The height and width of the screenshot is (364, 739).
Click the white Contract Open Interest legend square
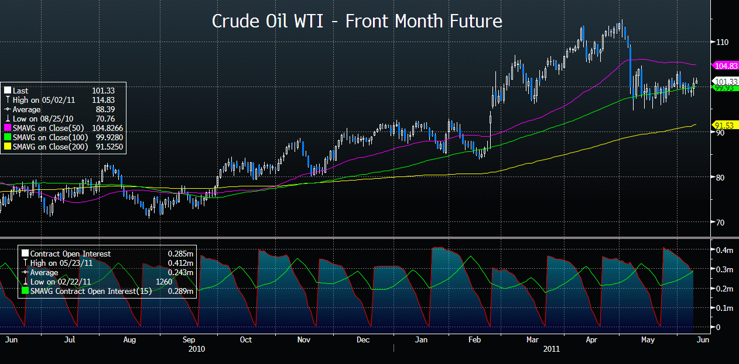click(x=25, y=254)
